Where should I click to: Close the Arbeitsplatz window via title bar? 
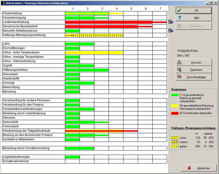[215, 3]
